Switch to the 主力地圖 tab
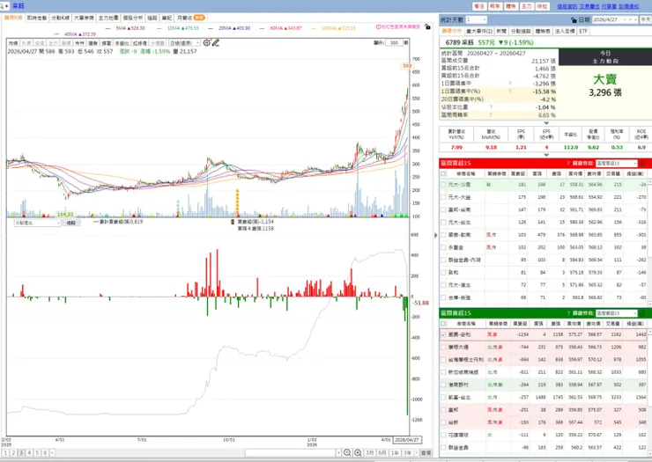This screenshot has width=652, height=462. point(108,18)
